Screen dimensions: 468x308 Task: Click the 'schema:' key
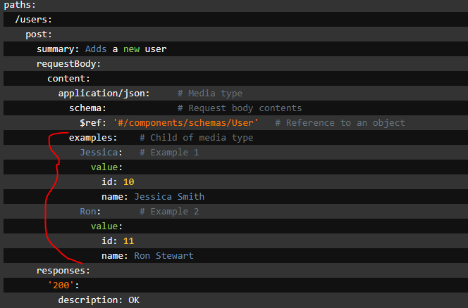point(87,108)
